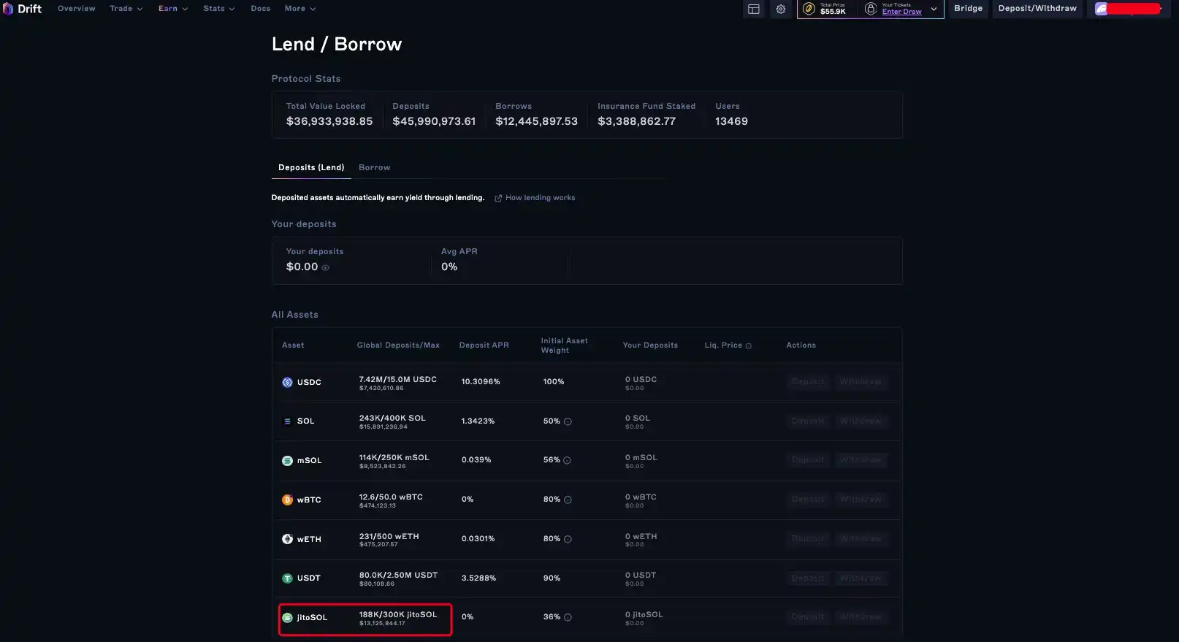Click the wBTC asset icon
The height and width of the screenshot is (642, 1179).
(x=287, y=500)
